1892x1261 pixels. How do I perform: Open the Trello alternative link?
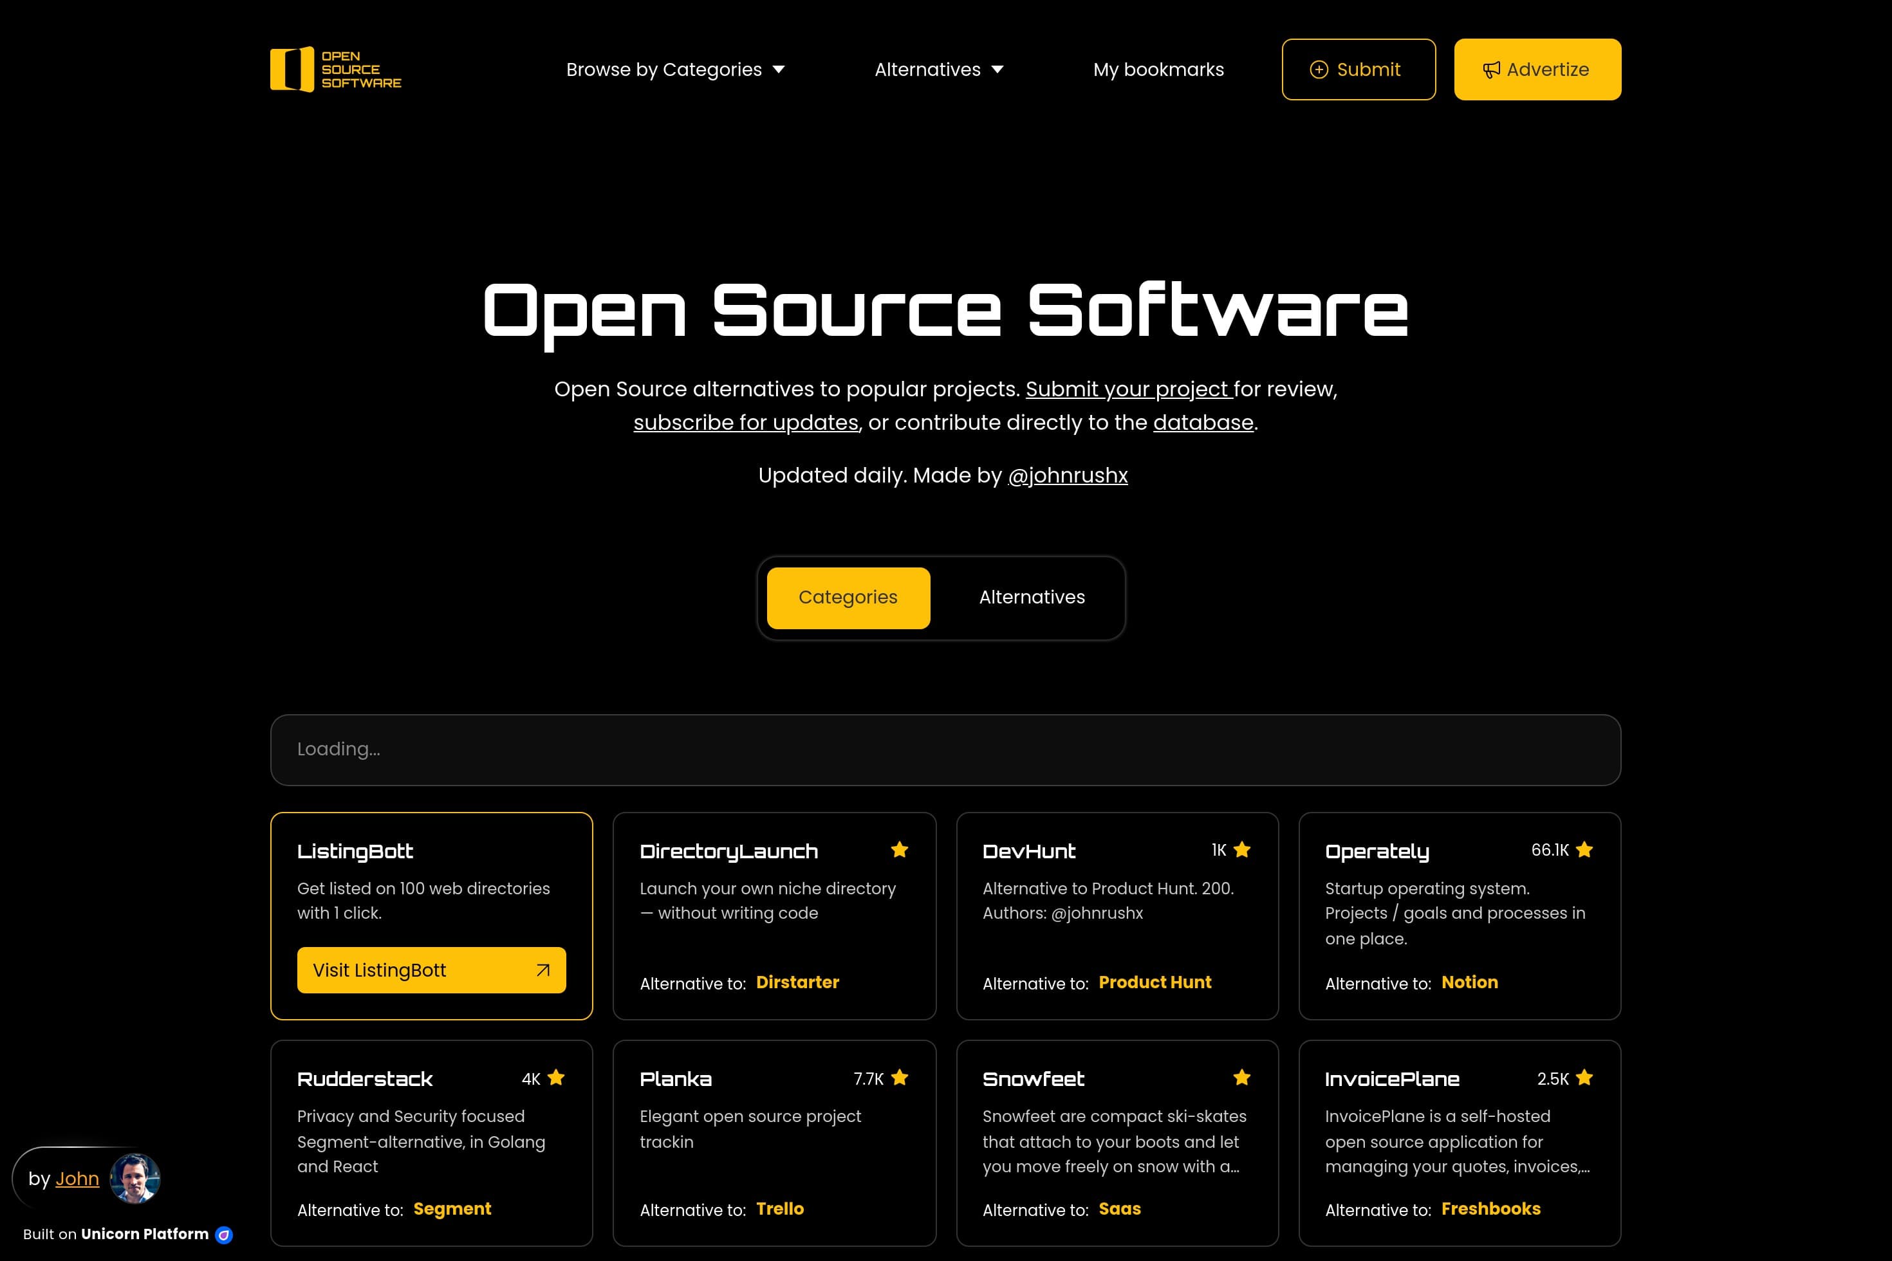[779, 1209]
